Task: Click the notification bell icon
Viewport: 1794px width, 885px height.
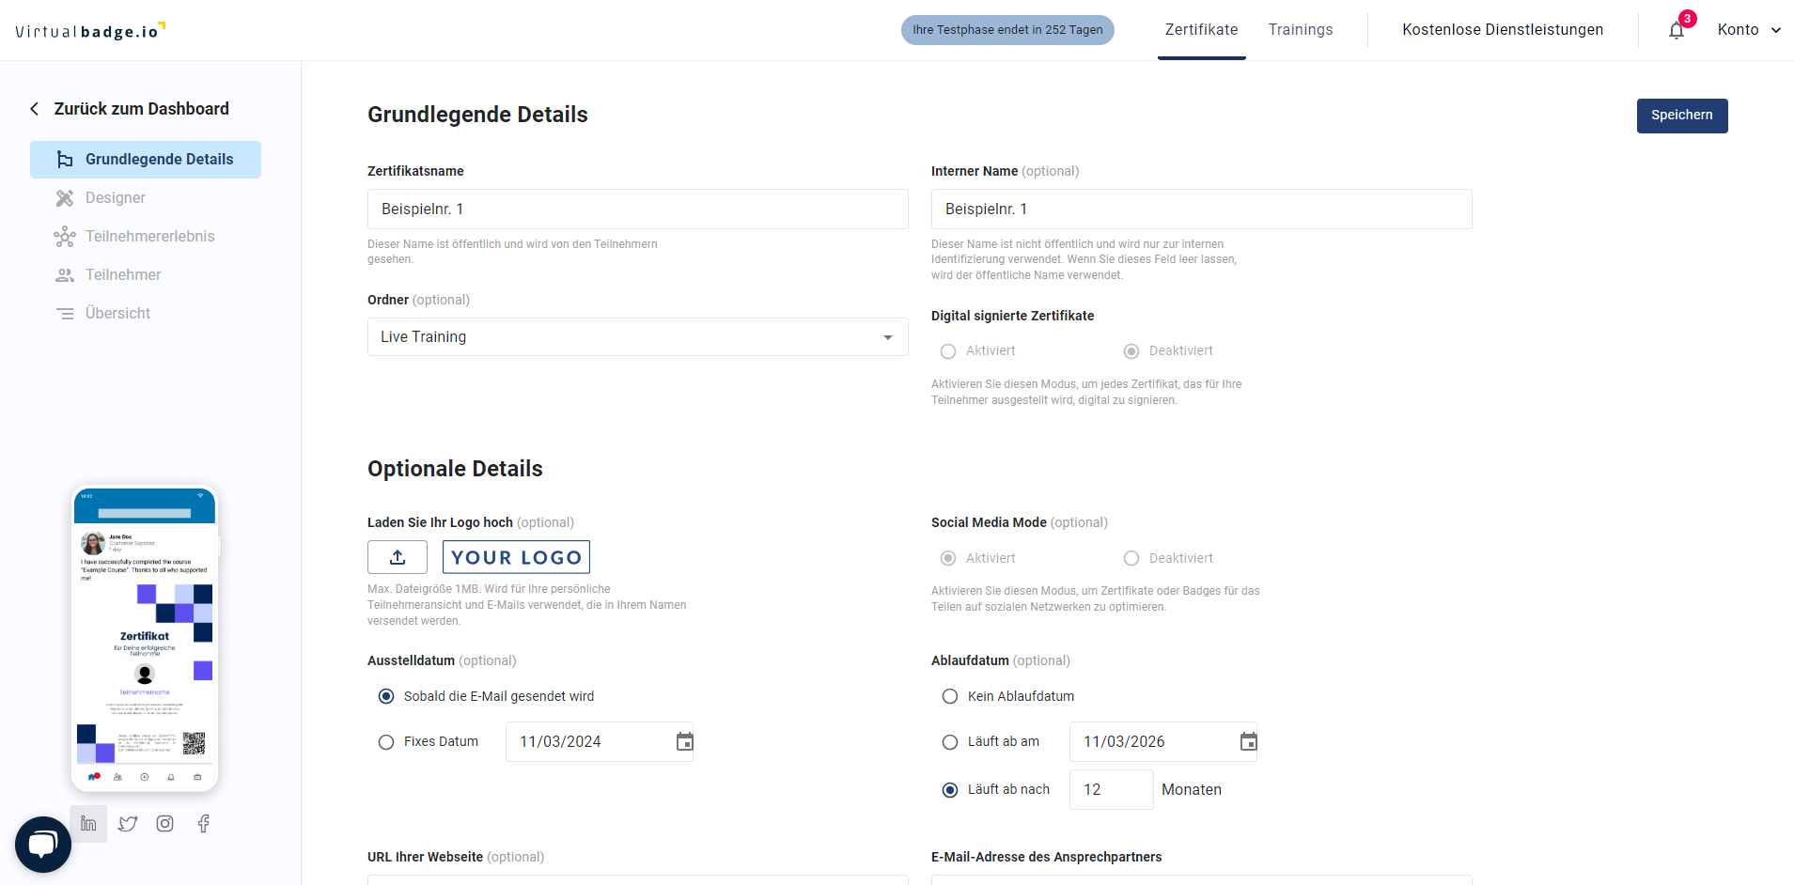Action: click(x=1677, y=31)
